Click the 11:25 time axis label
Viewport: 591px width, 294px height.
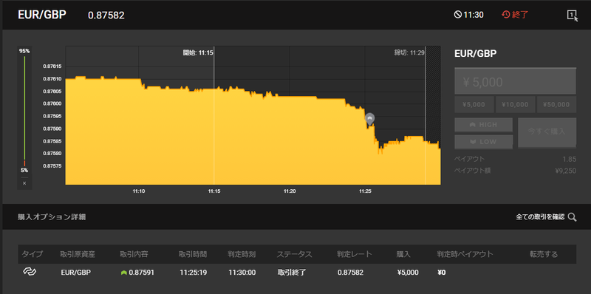coord(365,191)
